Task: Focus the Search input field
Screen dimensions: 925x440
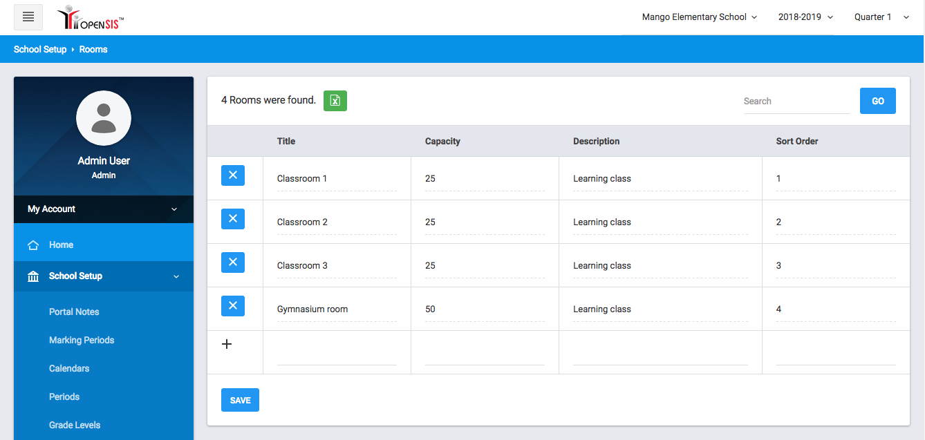Action: tap(796, 102)
